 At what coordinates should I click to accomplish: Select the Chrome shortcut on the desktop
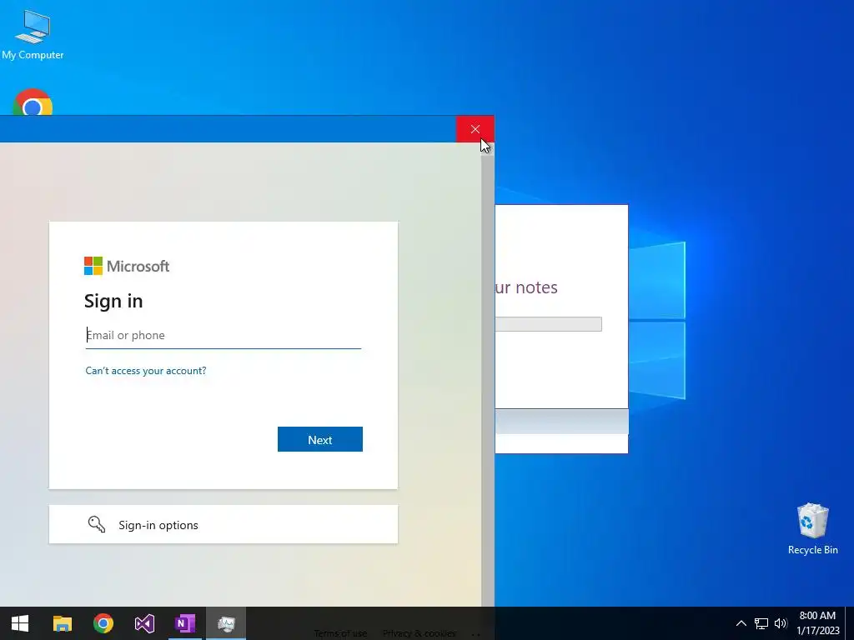[33, 102]
